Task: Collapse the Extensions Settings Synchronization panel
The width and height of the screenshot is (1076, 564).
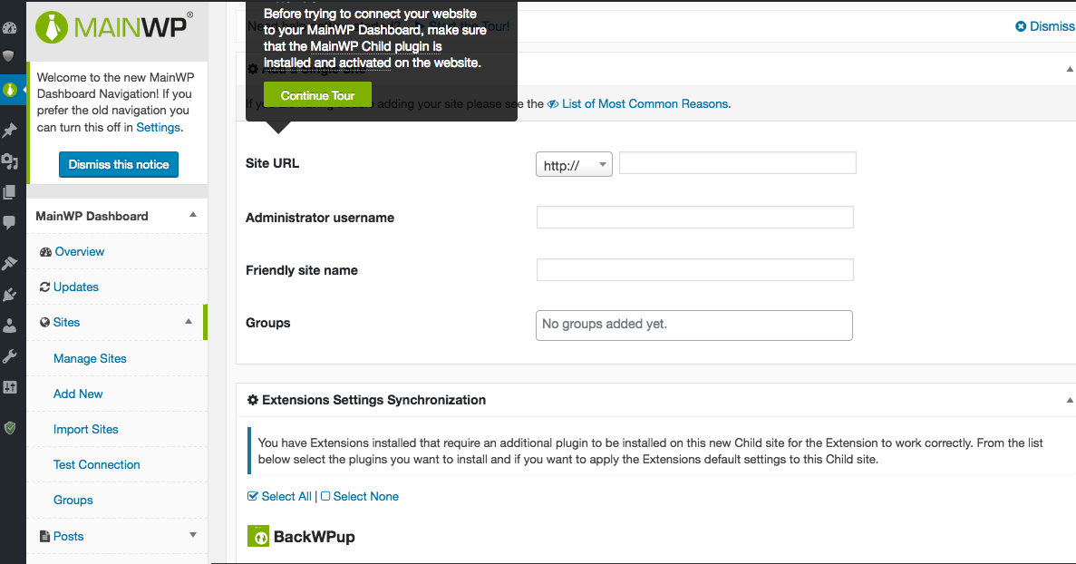Action: [x=1070, y=400]
